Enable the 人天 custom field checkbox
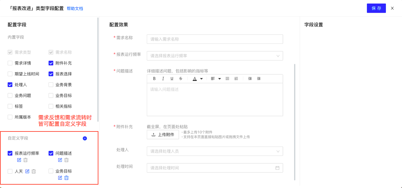Viewport: 402px width, 188px height. [x=10, y=171]
